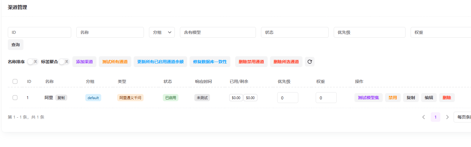Check the checkbox for row 阿里
The width and height of the screenshot is (471, 147).
click(x=15, y=98)
